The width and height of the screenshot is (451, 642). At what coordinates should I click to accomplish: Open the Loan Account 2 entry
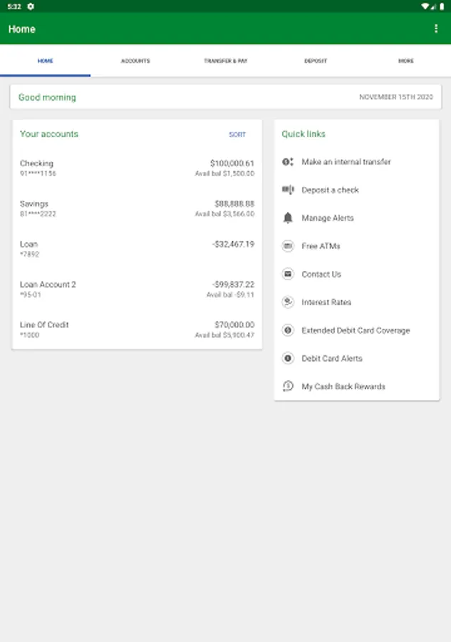[x=137, y=289]
